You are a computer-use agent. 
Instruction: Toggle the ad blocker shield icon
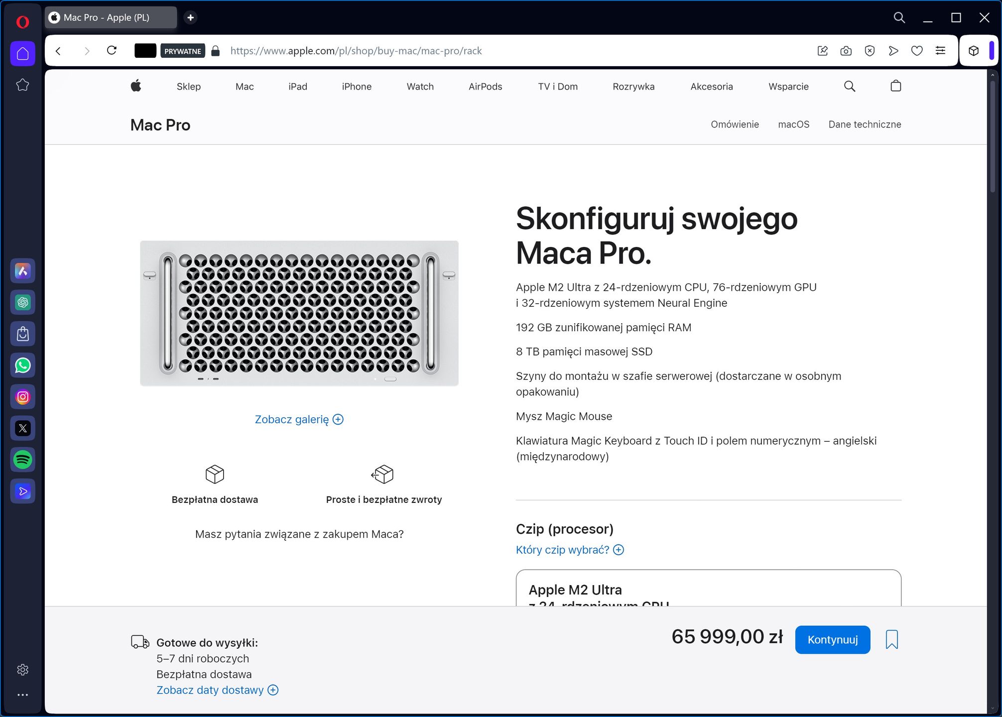pos(870,51)
